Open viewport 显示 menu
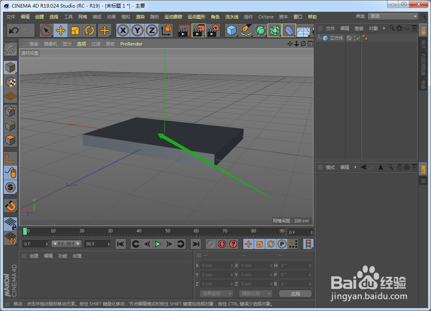Viewport: 431px width, 311px height. click(67, 44)
